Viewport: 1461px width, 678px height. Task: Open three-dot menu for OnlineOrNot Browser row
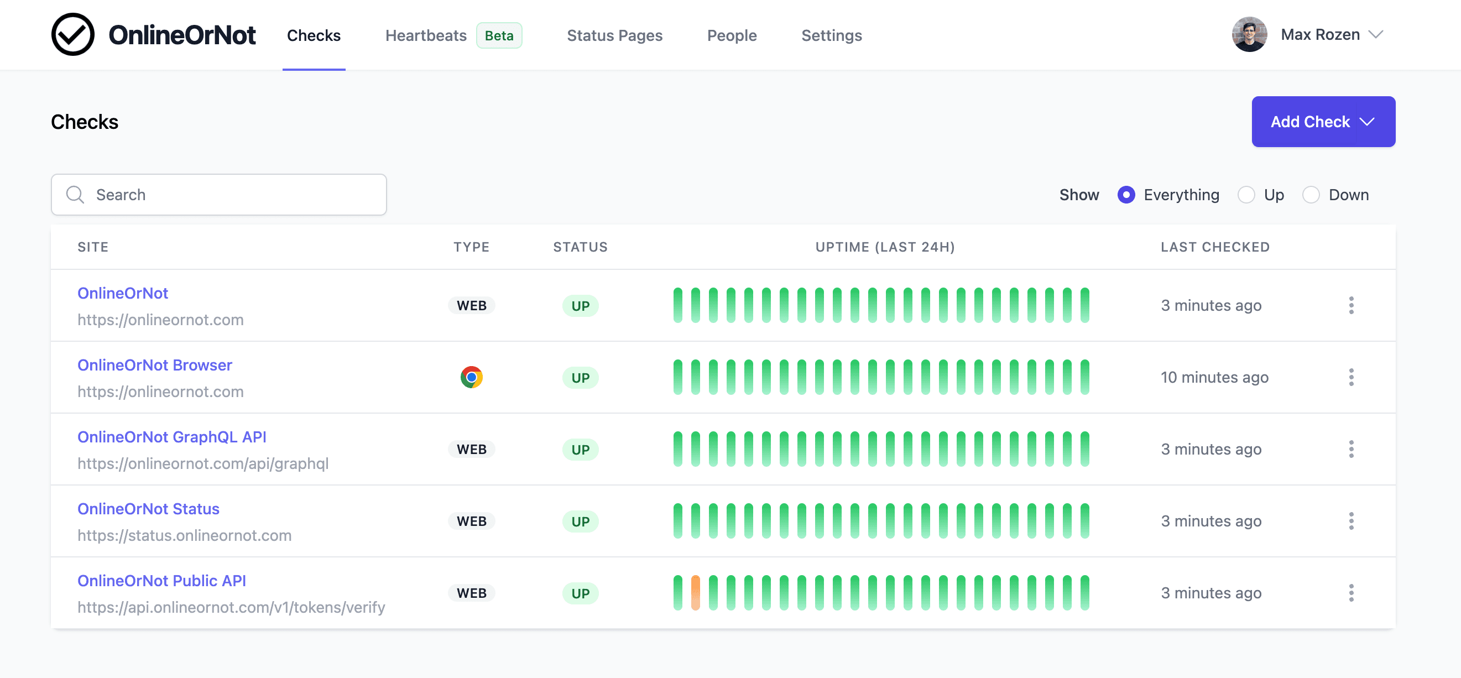click(1351, 377)
